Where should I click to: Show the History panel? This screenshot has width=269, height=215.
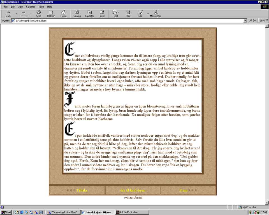coord(102,13)
